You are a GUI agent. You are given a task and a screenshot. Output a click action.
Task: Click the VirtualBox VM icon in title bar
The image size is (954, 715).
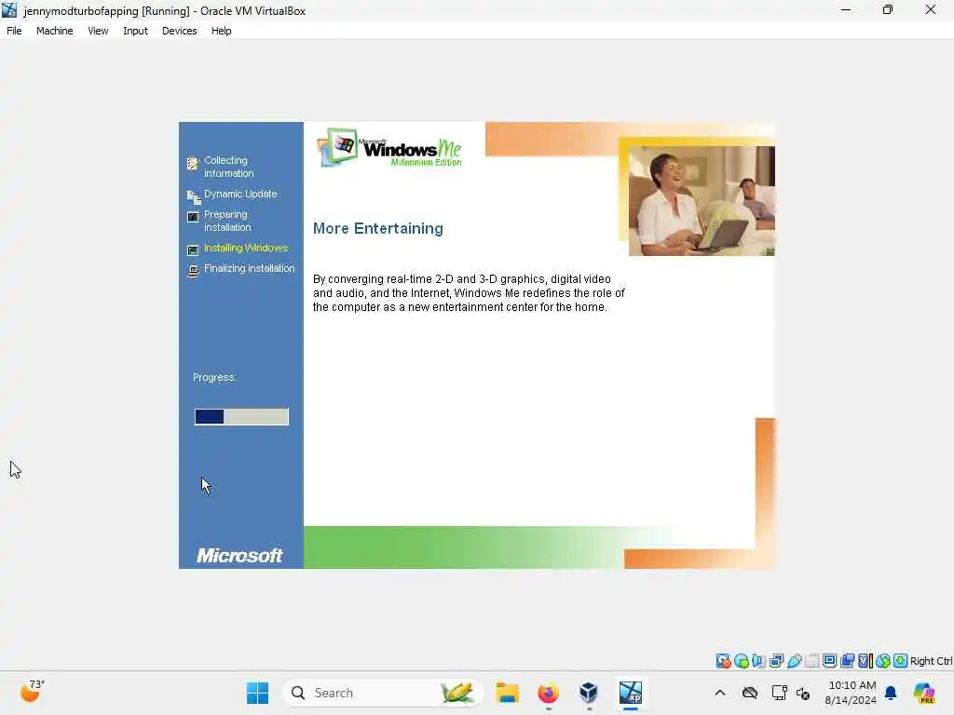(9, 10)
